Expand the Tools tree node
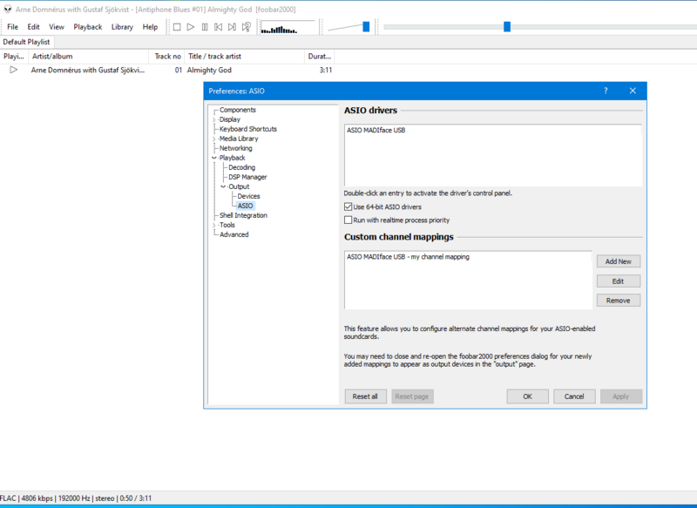Screen dimensions: 697x508 pyautogui.click(x=213, y=225)
